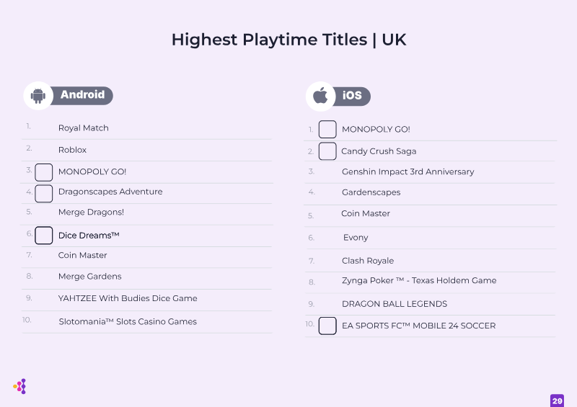
Task: Click the Highest Playtime Titles heading
Action: pyautogui.click(x=289, y=40)
